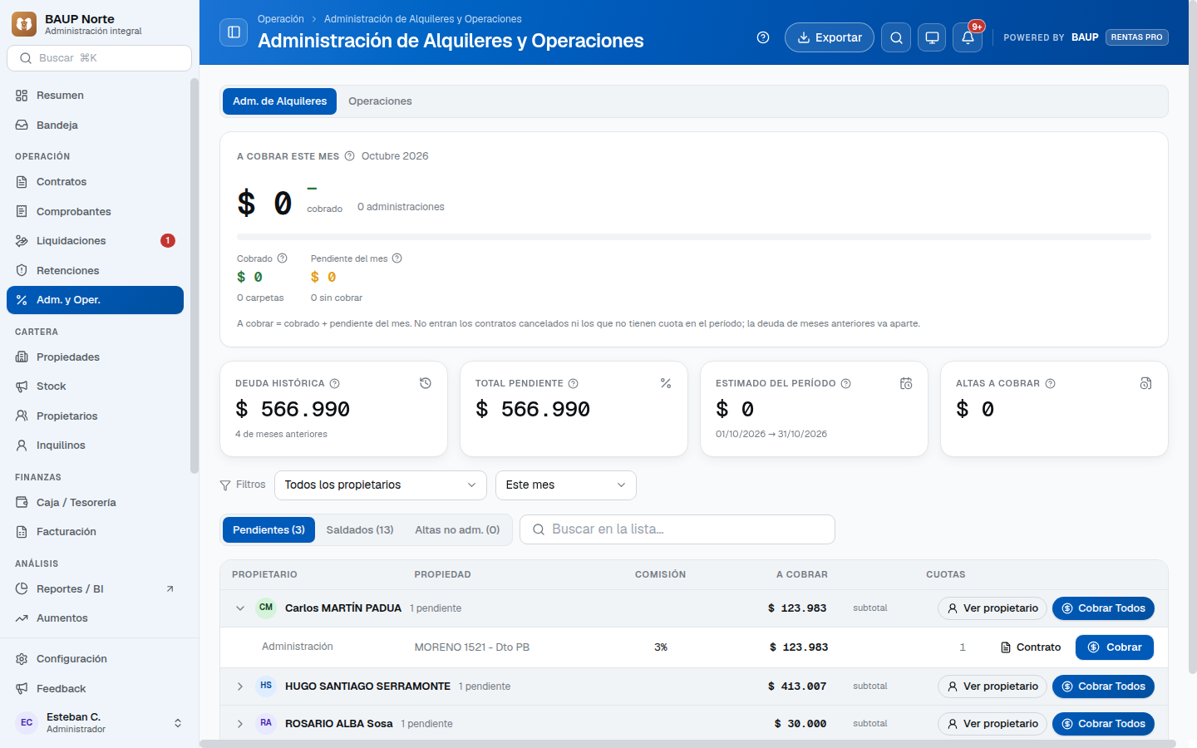Open the Todos los propietarios dropdown
Image resolution: width=1197 pixels, height=748 pixels.
point(381,485)
